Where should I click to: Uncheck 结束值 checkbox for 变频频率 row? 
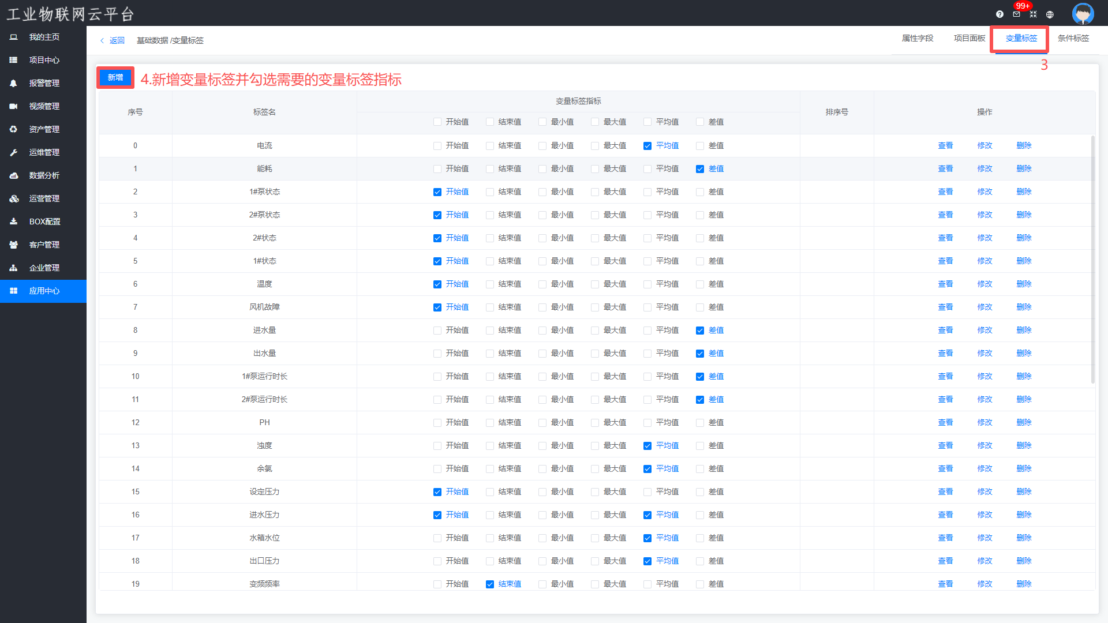coord(490,584)
